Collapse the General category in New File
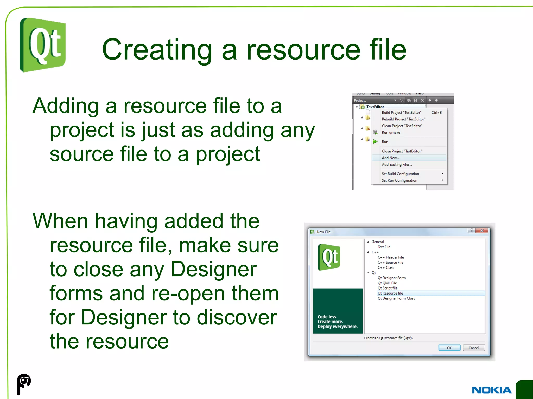Image resolution: width=533 pixels, height=399 pixels. pyautogui.click(x=368, y=242)
